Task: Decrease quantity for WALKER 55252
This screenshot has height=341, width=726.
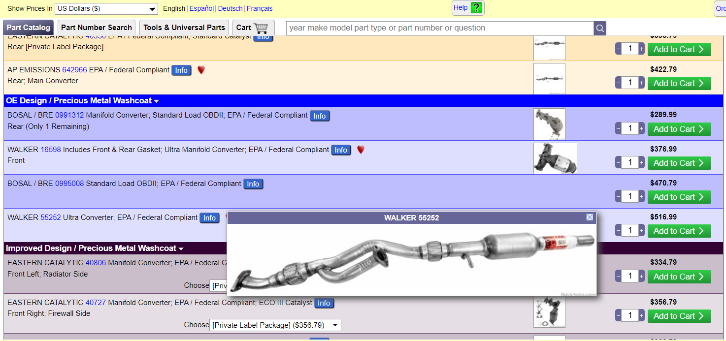Action: point(619,230)
